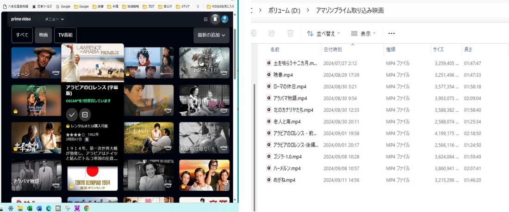This screenshot has height=212, width=509.
Task: Click アマゾンプライム取り込み映画 in the Explorer breadcrumb
Action: (x=350, y=11)
